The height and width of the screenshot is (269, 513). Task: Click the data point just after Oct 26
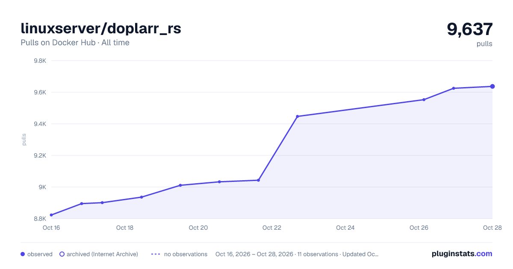(x=424, y=99)
